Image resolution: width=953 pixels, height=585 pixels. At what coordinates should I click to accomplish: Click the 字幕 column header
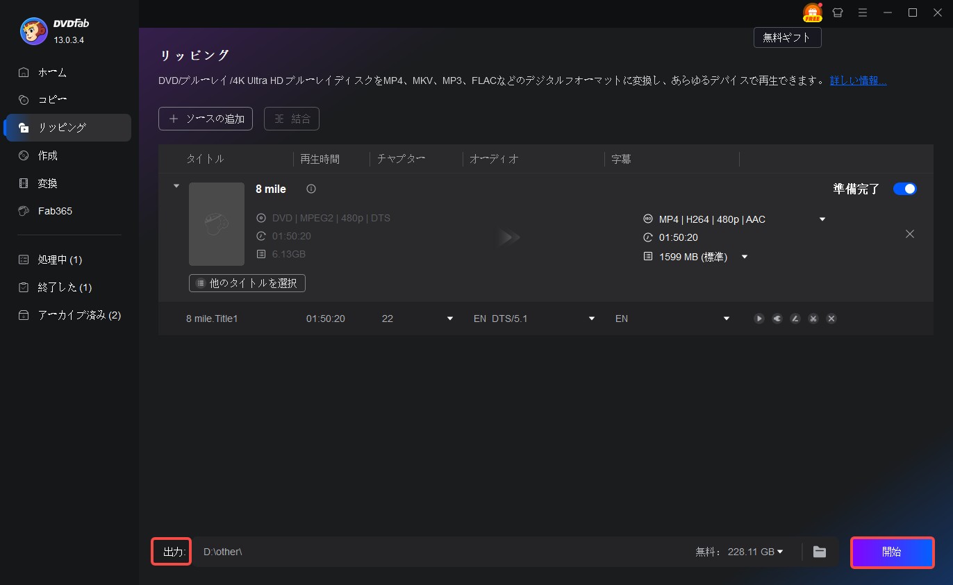(621, 159)
